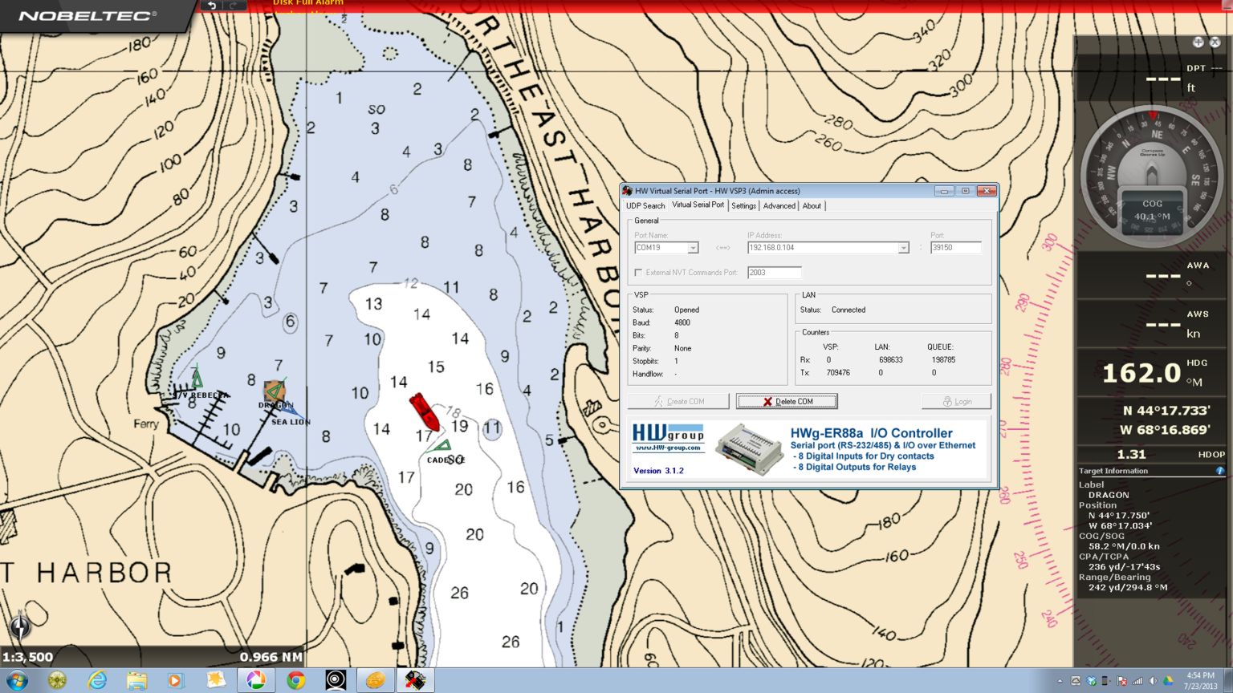
Task: Click the AWS wind speed readout
Action: click(1153, 323)
